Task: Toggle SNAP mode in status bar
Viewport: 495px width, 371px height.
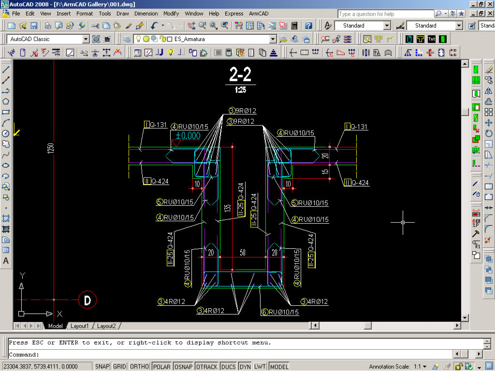Action: [102, 367]
